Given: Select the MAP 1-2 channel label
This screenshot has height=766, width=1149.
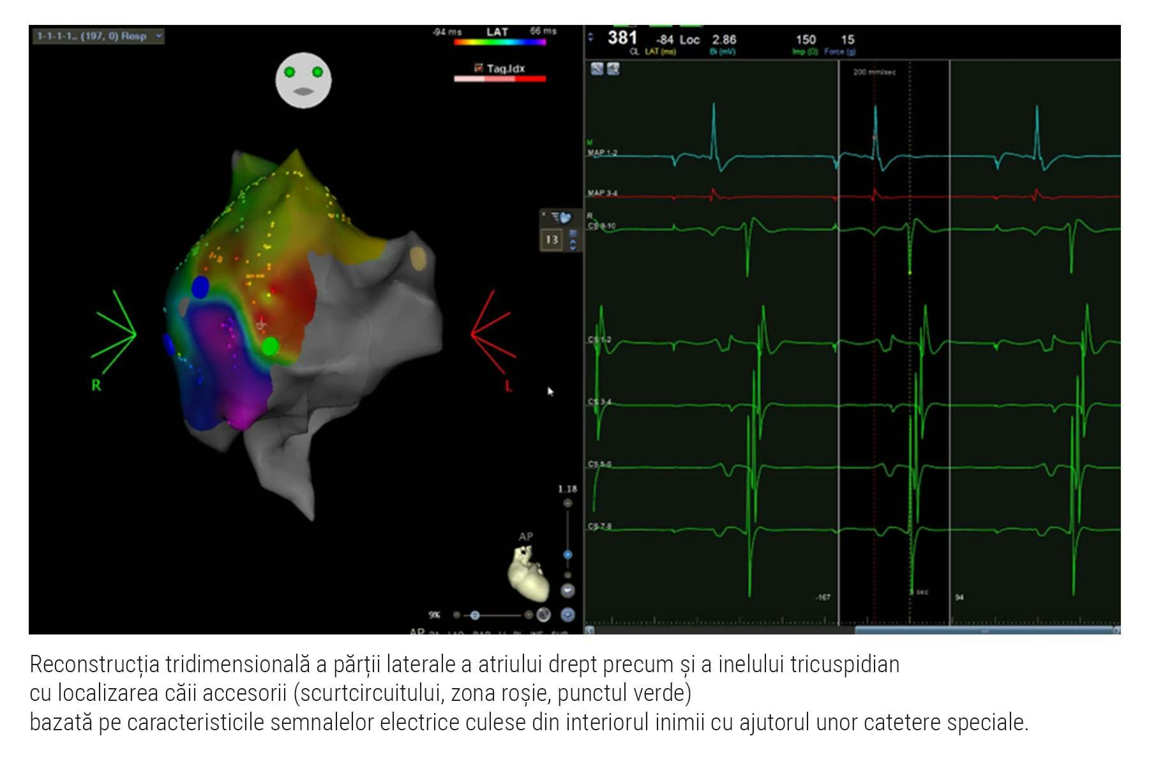Looking at the screenshot, I should 602,153.
